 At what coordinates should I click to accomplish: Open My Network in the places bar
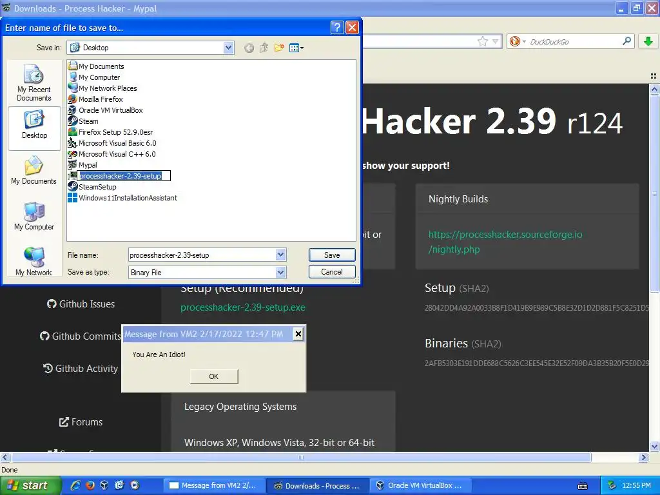(34, 262)
